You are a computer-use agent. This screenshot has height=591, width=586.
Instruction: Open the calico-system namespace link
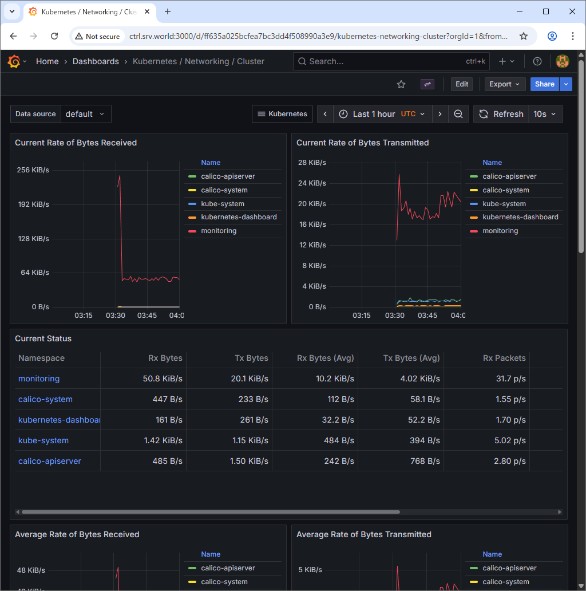click(x=45, y=399)
